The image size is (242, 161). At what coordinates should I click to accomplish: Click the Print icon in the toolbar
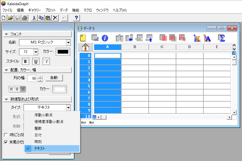[x=25, y=18]
